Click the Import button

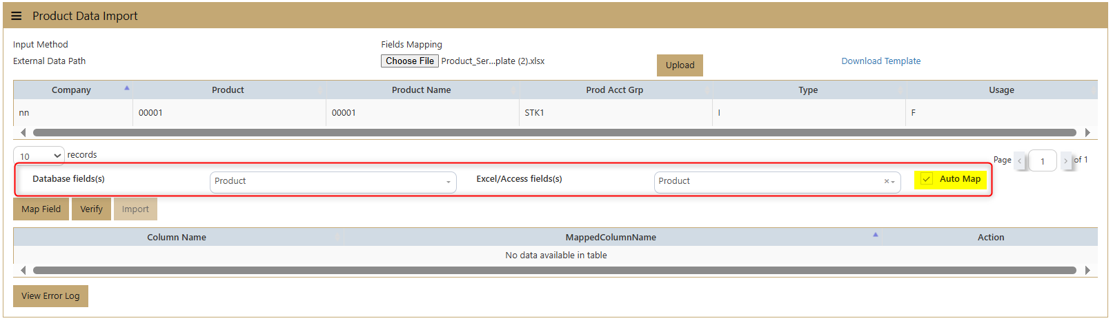(135, 209)
